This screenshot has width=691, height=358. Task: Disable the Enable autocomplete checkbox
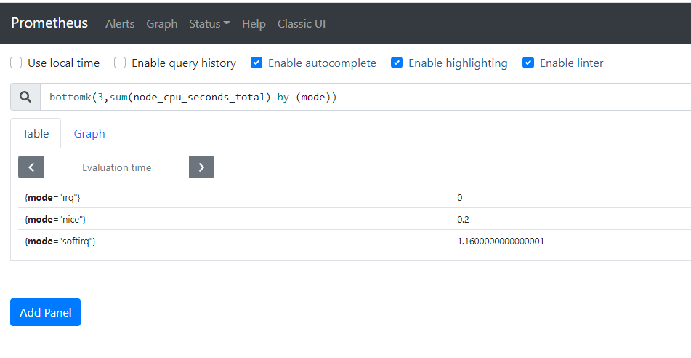click(256, 63)
